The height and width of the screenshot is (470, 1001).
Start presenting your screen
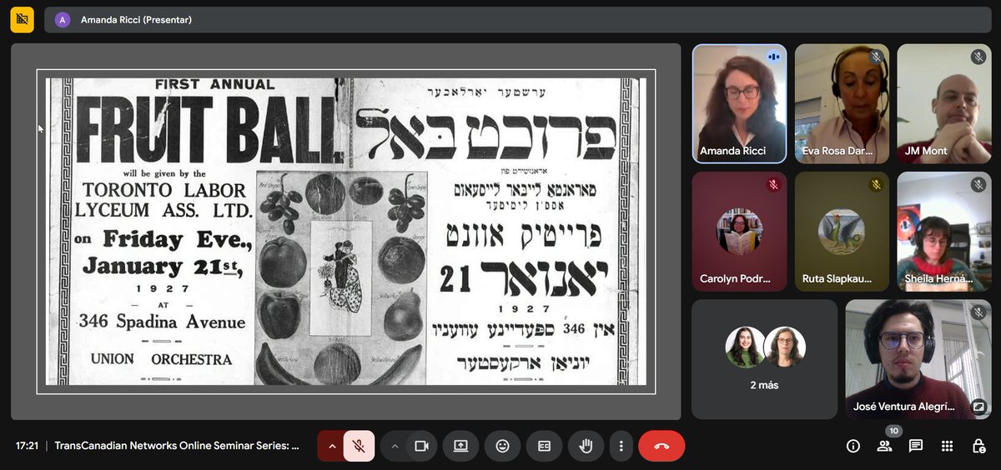[460, 446]
